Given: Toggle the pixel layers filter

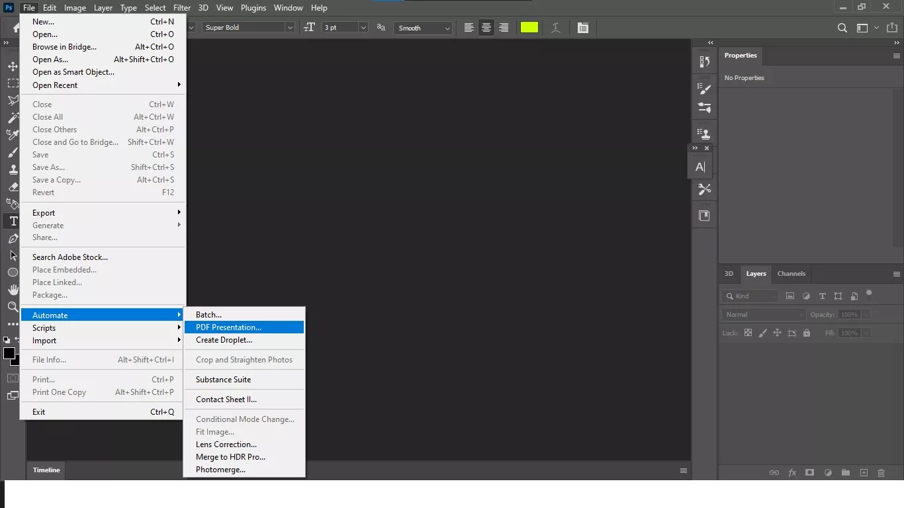Looking at the screenshot, I should [790, 296].
